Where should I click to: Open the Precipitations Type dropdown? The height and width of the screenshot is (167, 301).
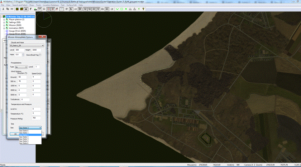coord(21,67)
